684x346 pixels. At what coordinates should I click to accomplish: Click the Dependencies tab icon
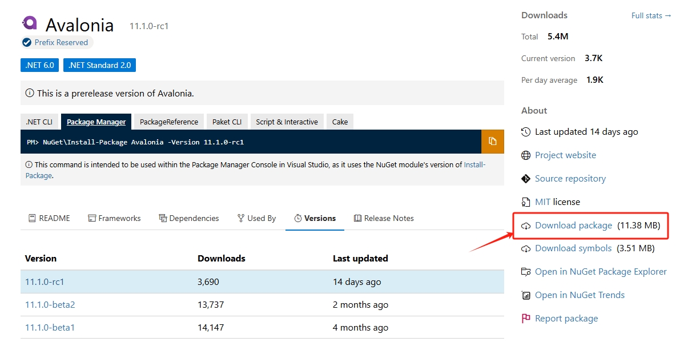163,218
